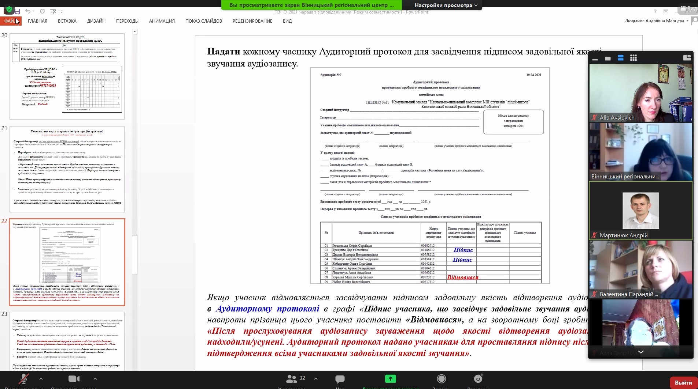Click the Undo arrow icon

coord(28,11)
